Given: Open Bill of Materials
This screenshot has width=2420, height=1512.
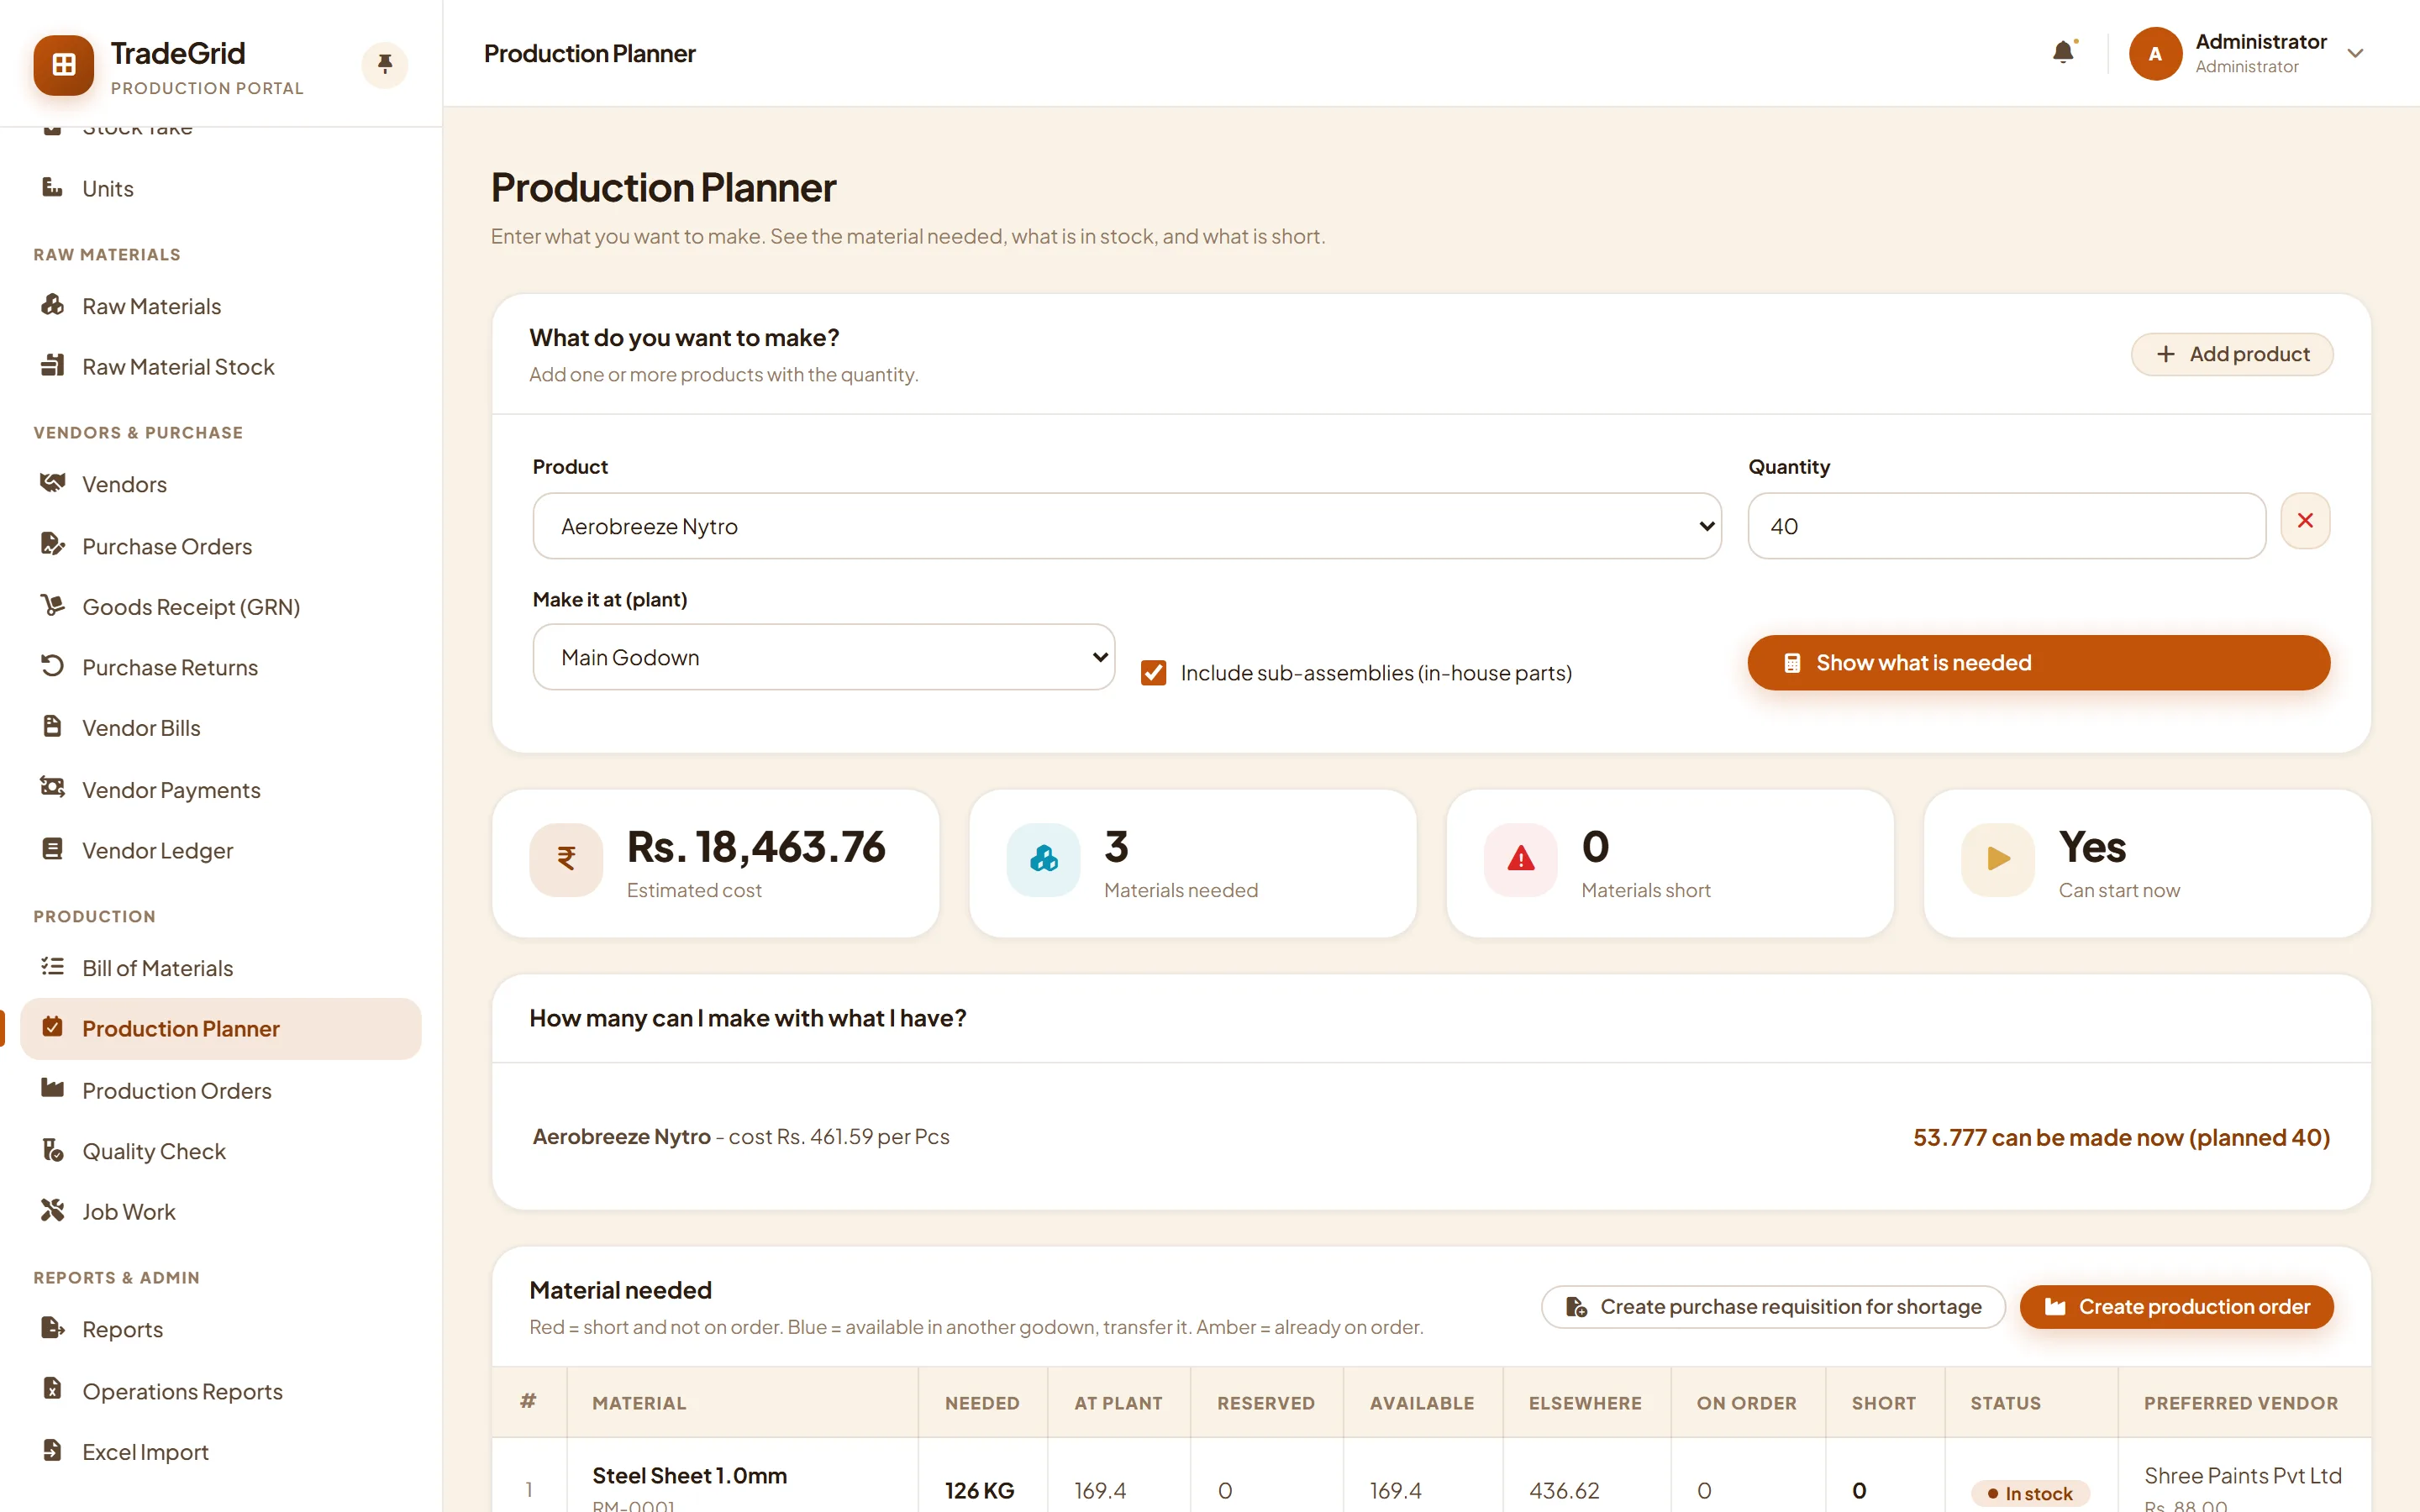Looking at the screenshot, I should (x=221, y=968).
